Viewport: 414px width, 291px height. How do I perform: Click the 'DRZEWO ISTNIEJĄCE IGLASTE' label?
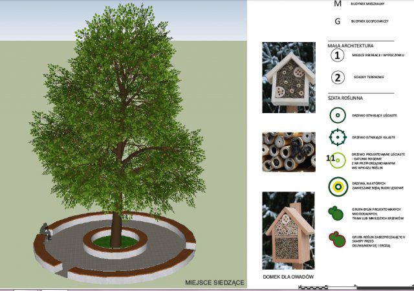[373, 137]
